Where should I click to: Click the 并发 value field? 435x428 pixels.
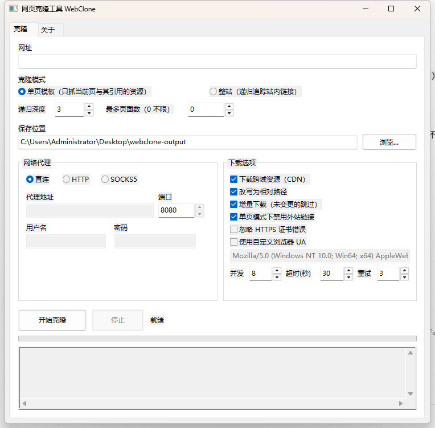coord(261,274)
